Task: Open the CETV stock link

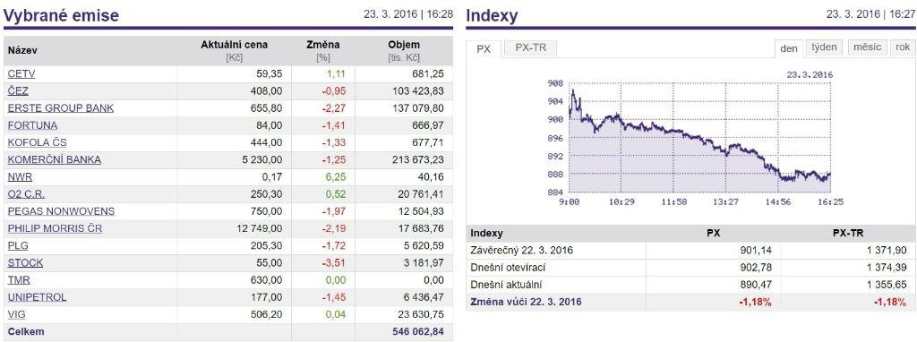Action: [21, 74]
